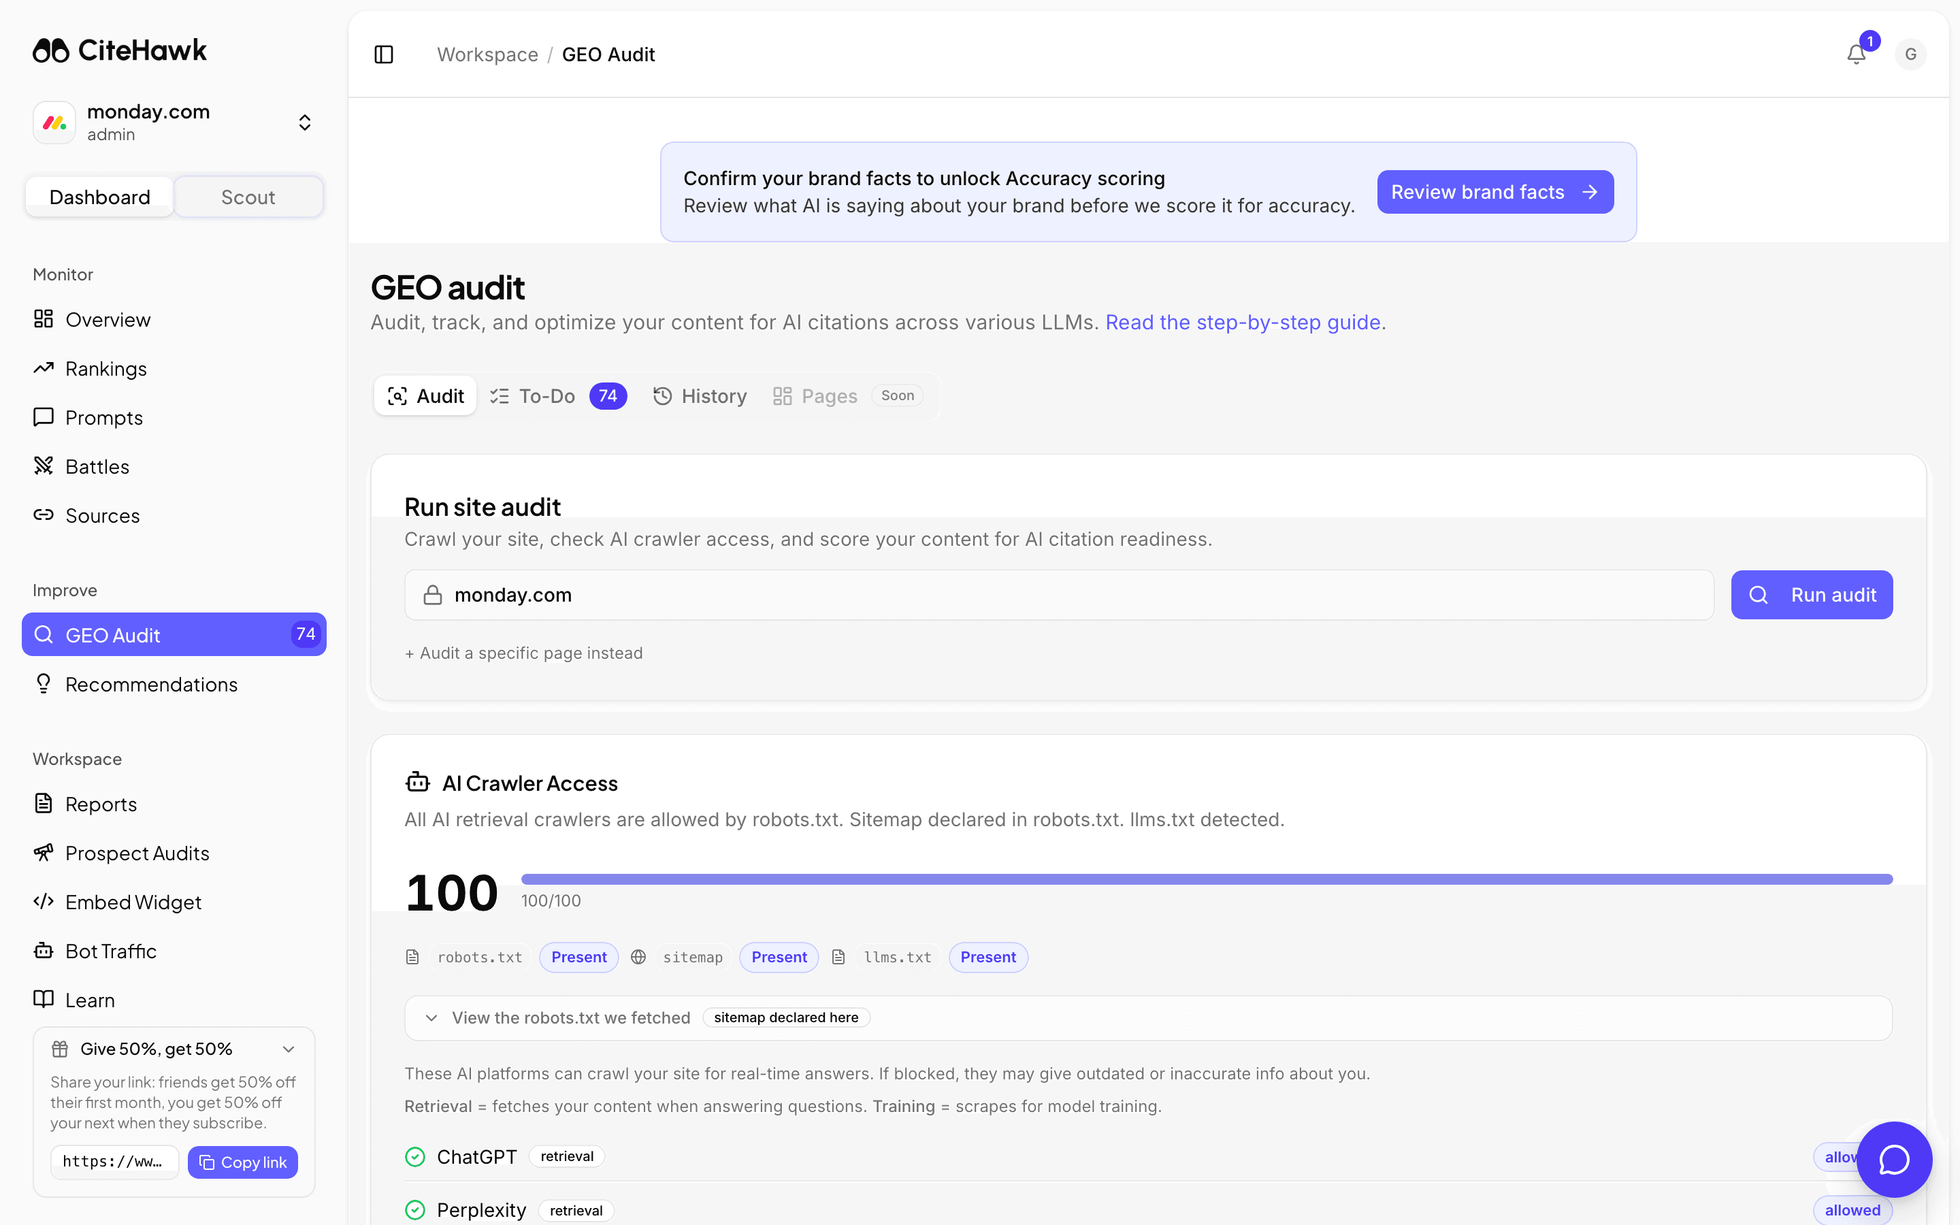Open Prospect Audits page
Image resolution: width=1960 pixels, height=1225 pixels.
pyautogui.click(x=174, y=853)
